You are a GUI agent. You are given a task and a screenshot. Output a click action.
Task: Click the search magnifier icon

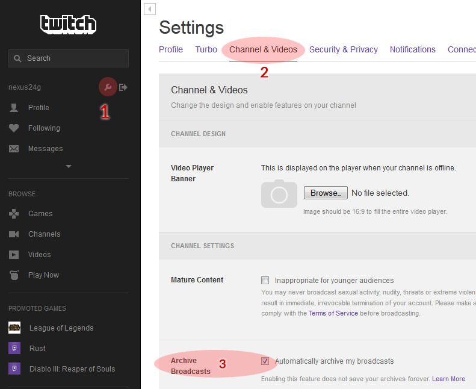(x=17, y=58)
